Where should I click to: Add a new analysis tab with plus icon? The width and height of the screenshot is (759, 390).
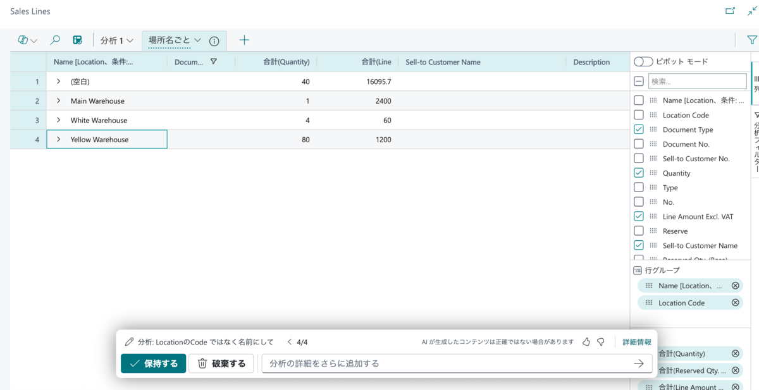click(x=244, y=40)
